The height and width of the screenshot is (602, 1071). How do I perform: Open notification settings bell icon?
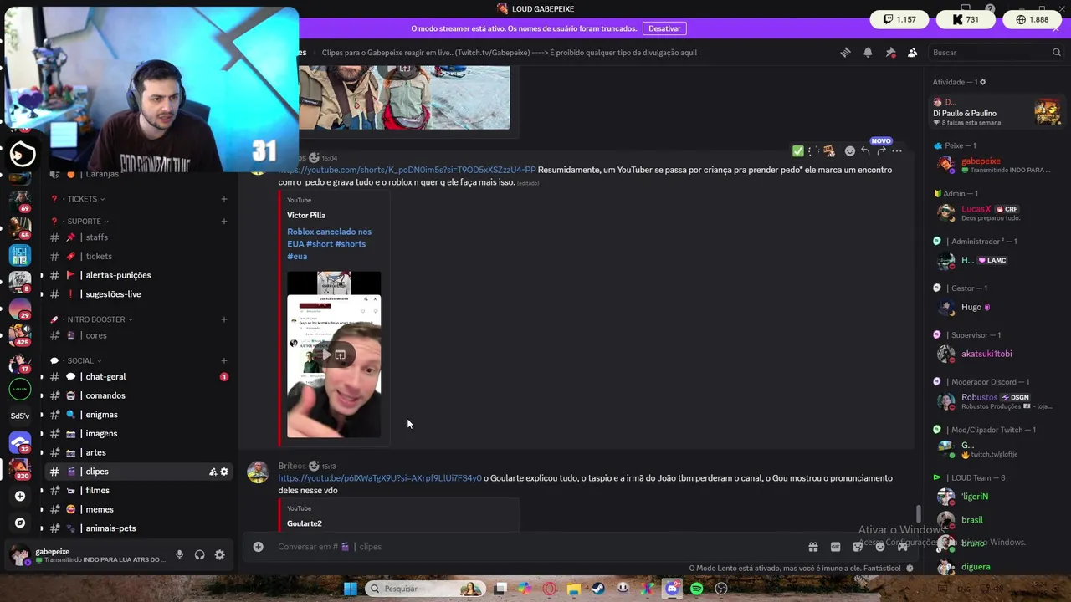(868, 53)
